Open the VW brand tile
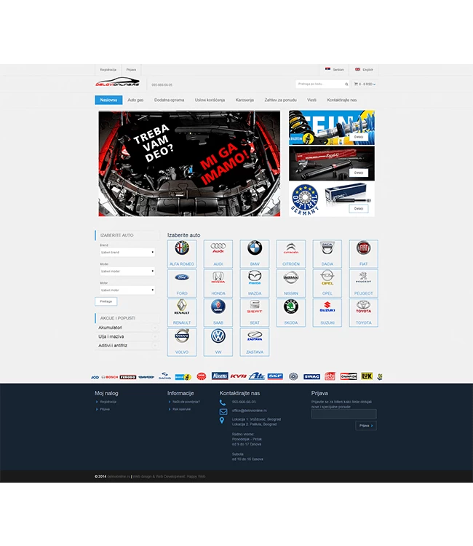 218,342
